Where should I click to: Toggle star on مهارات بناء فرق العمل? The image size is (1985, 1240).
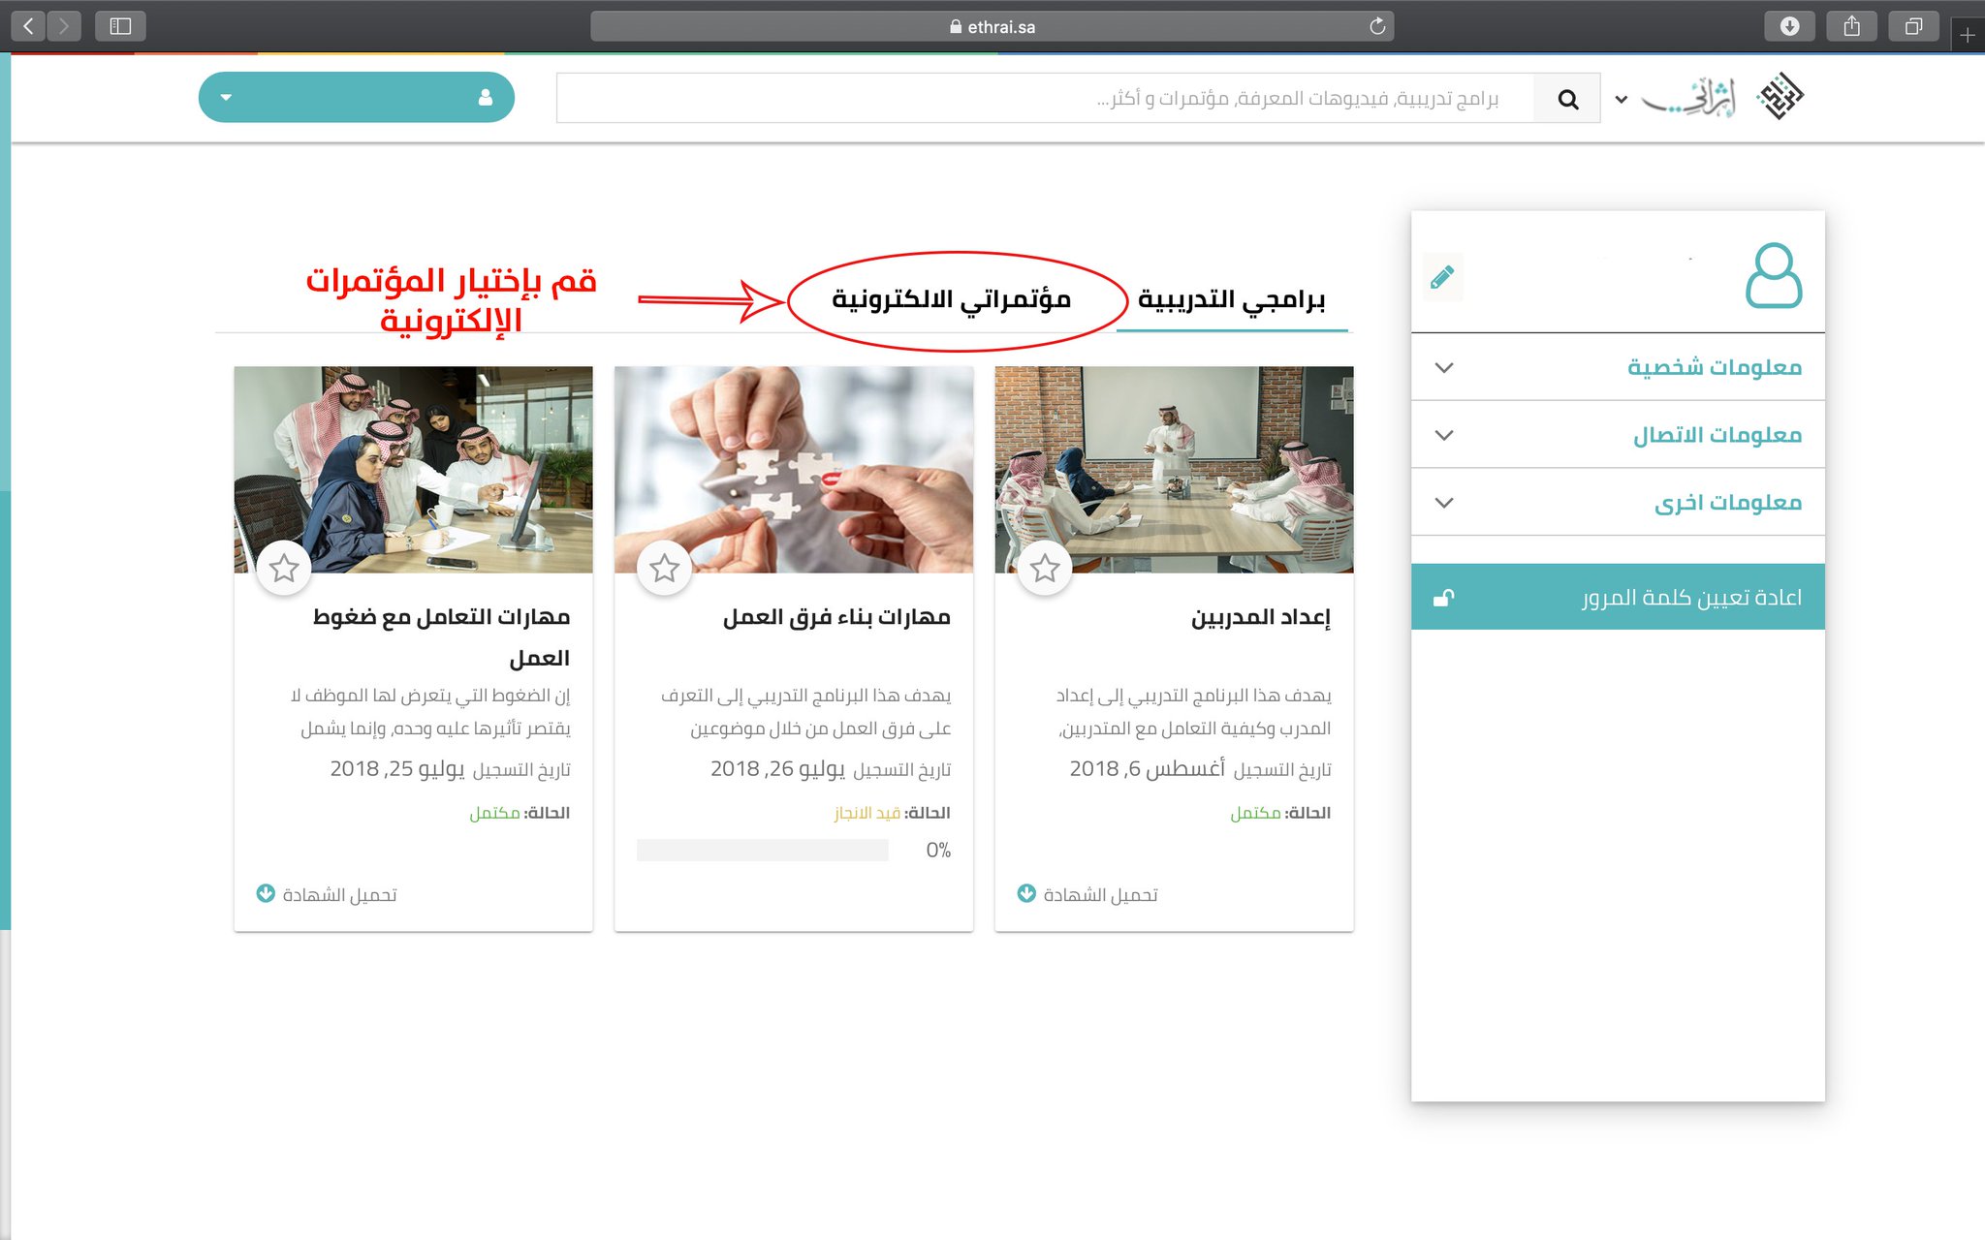664,568
